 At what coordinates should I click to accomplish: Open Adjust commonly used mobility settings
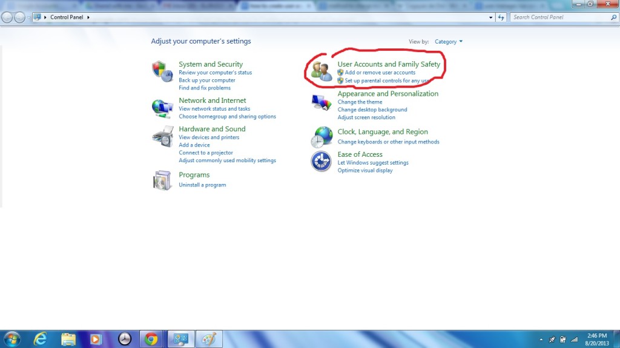228,160
